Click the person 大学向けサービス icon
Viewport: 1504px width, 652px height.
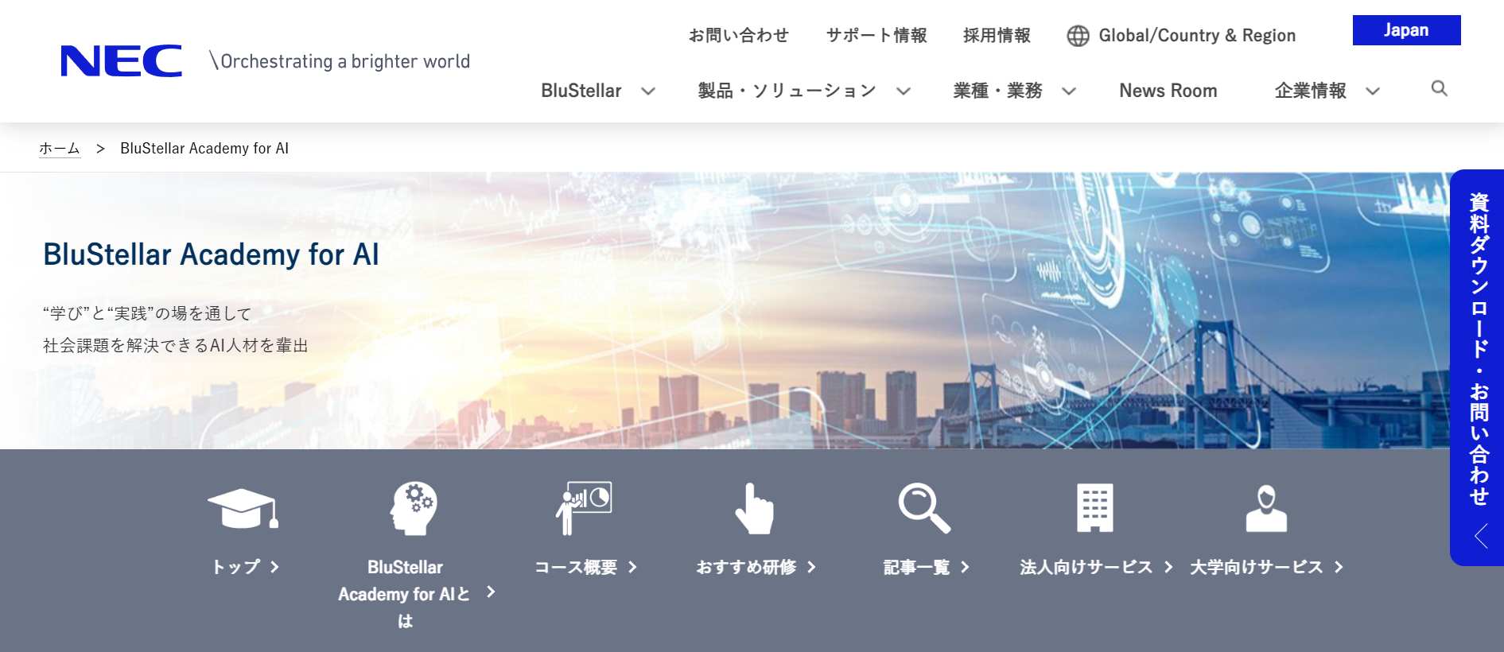(1265, 509)
